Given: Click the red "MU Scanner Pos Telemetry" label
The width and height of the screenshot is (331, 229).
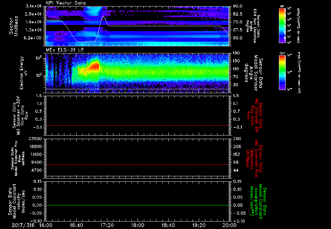Looking at the screenshot, I should (x=253, y=158).
